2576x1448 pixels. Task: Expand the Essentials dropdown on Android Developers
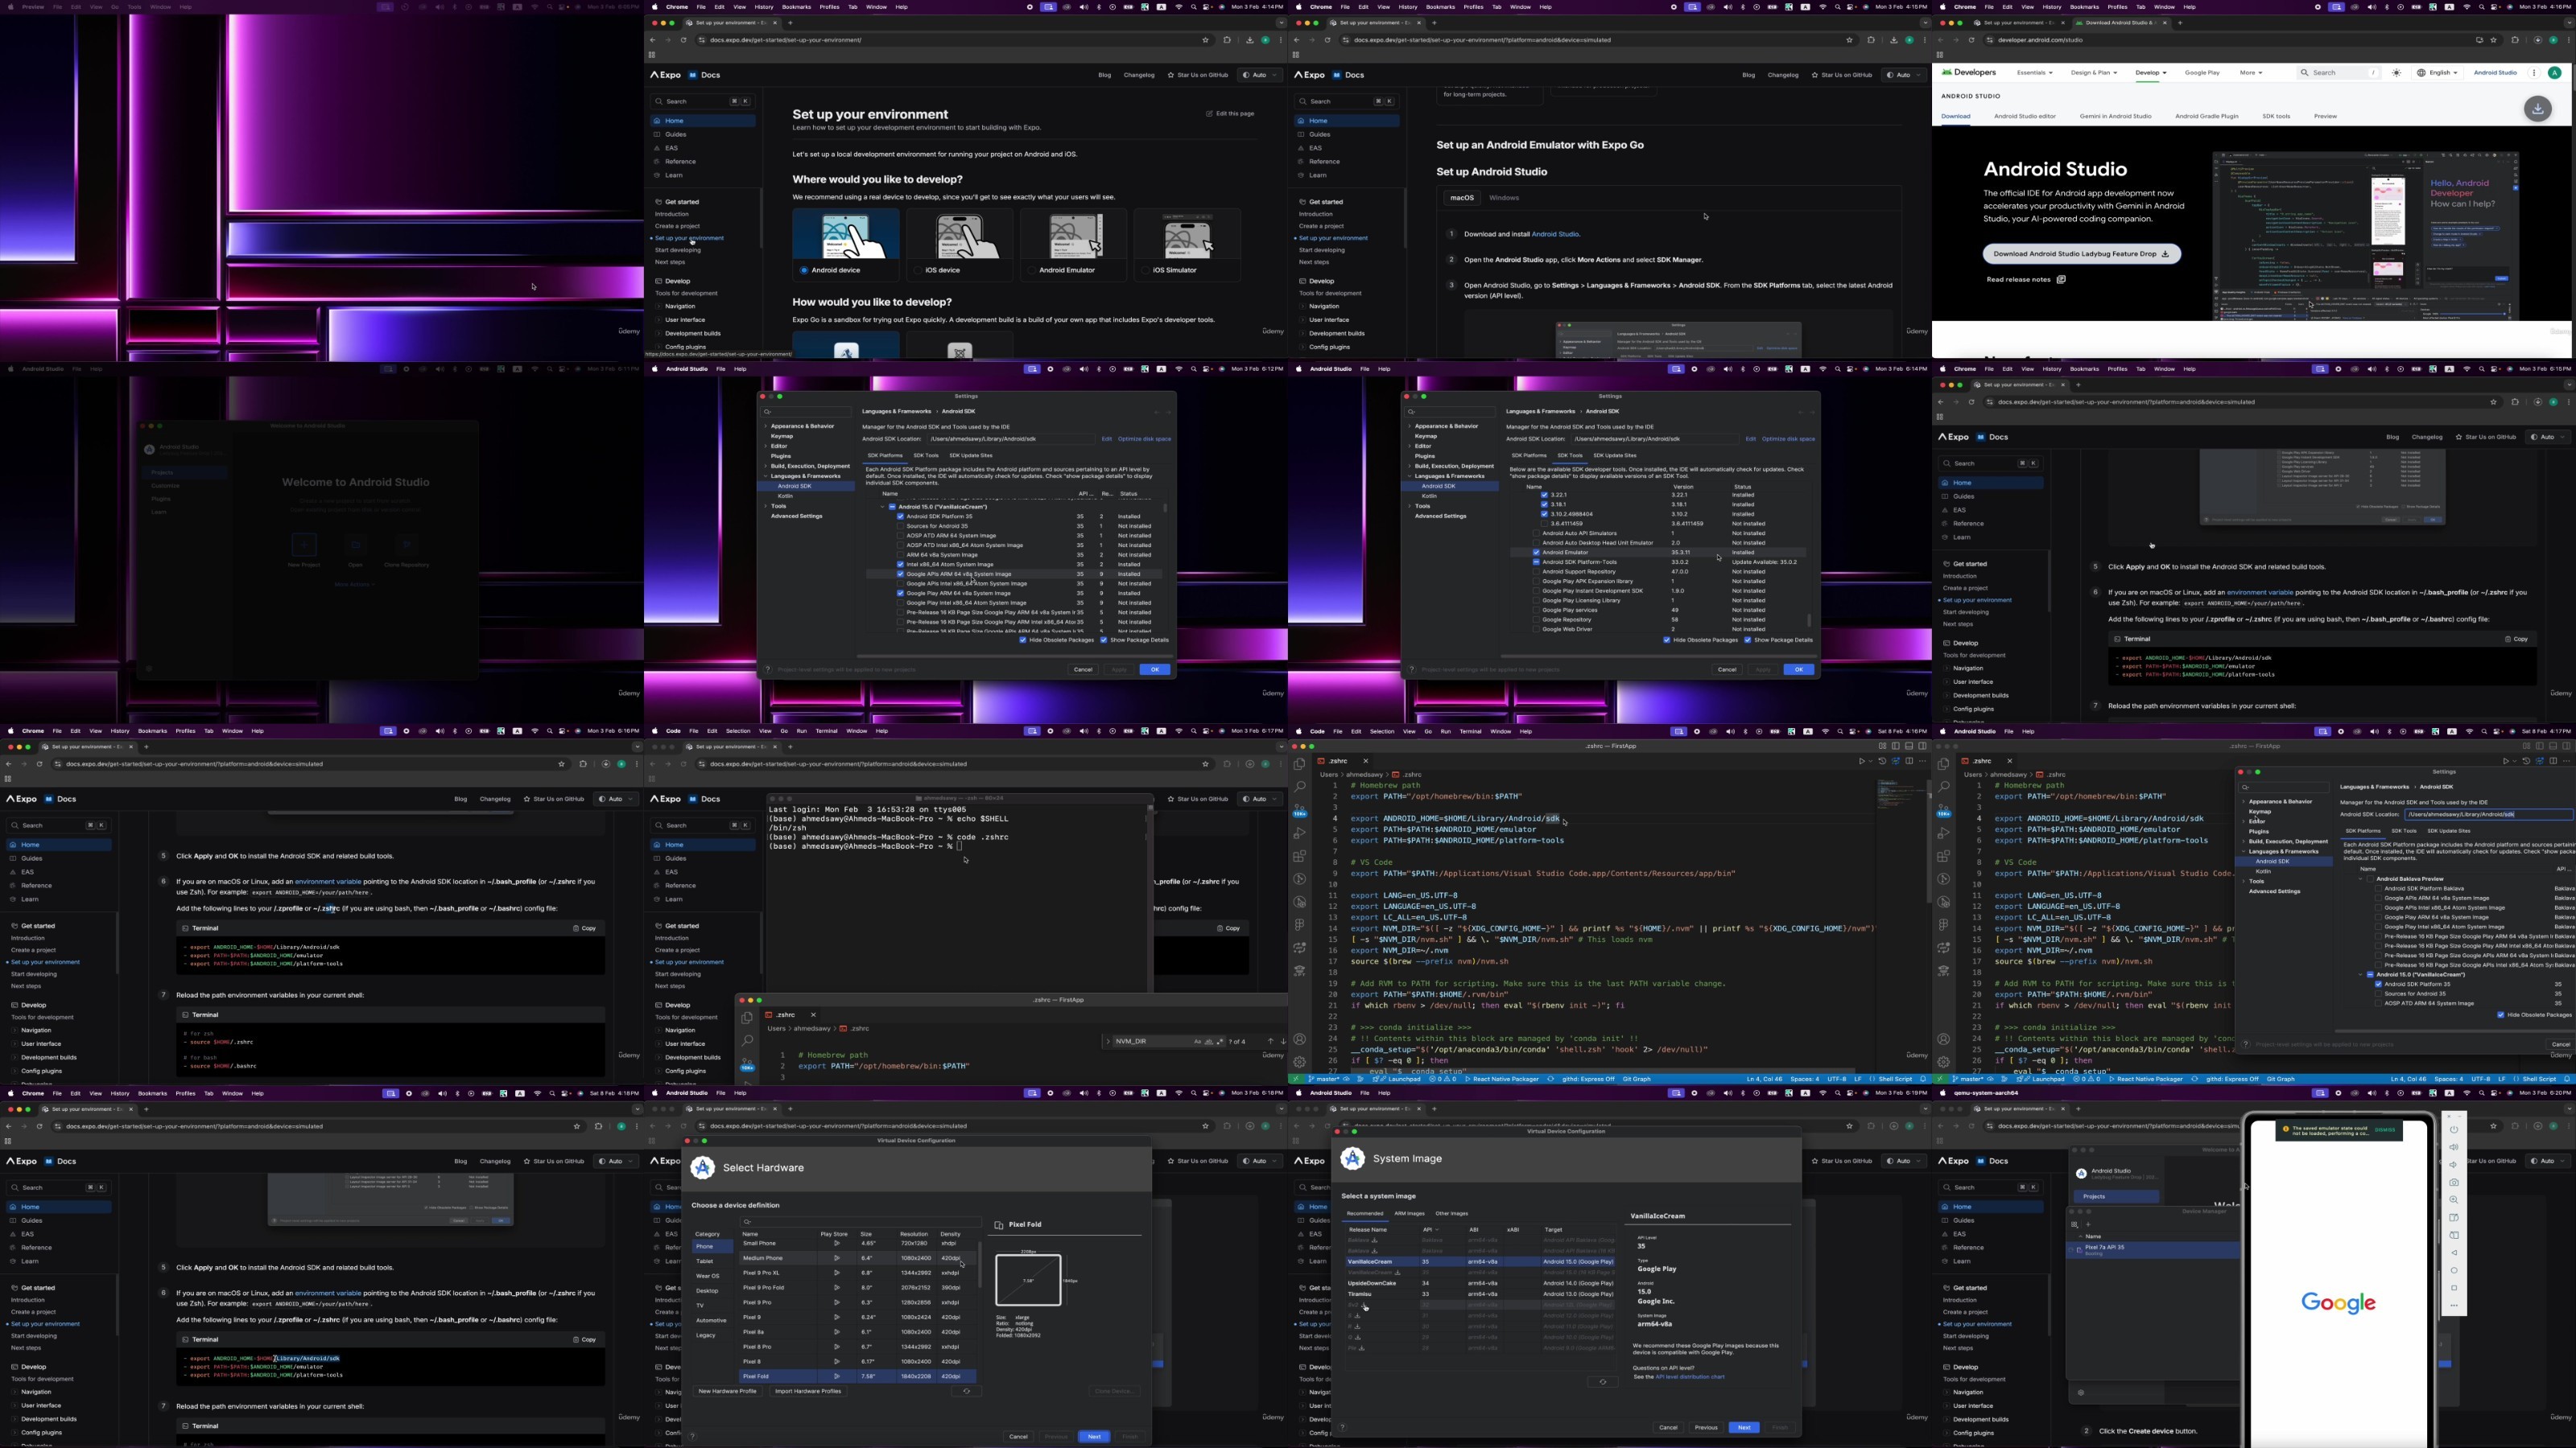[x=2034, y=73]
